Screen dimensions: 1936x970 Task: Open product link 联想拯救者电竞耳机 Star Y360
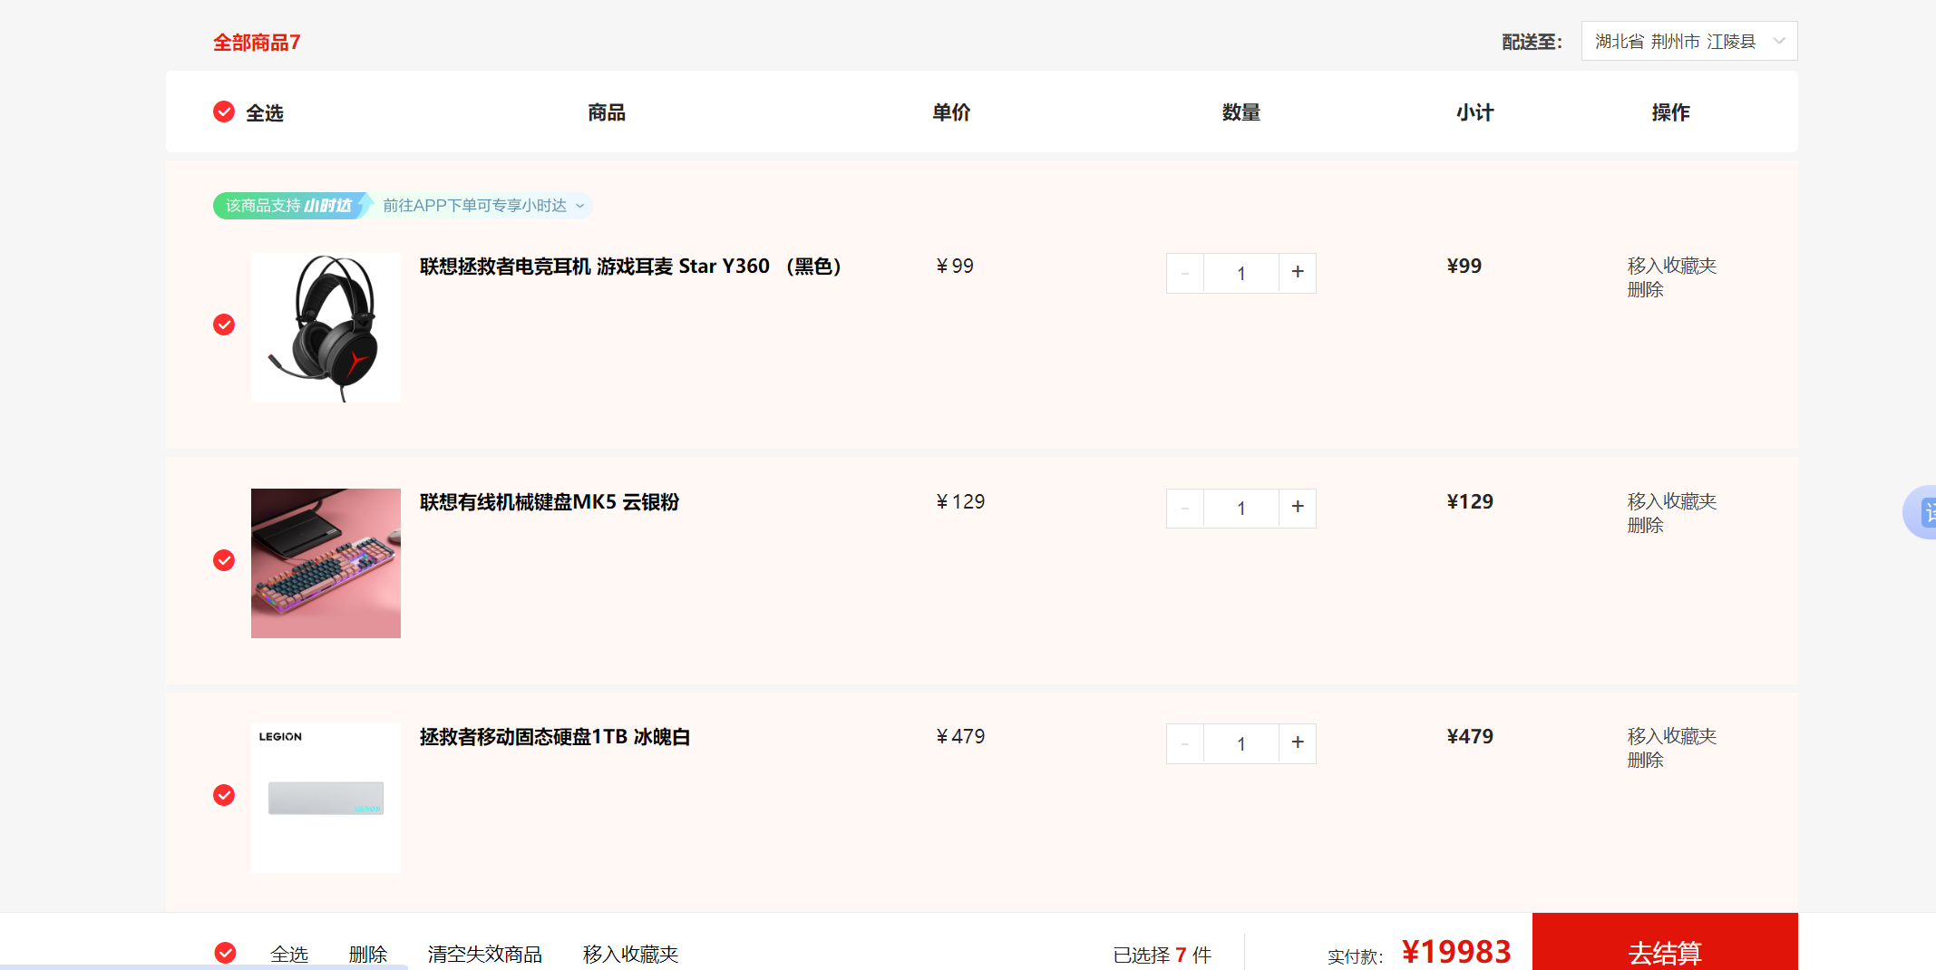point(631,267)
